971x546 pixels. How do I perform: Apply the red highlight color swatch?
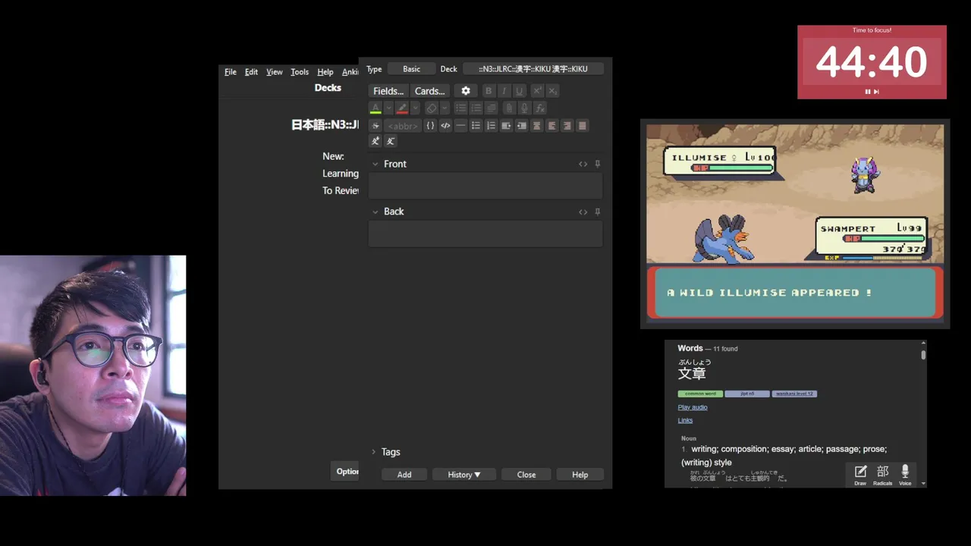pyautogui.click(x=402, y=108)
